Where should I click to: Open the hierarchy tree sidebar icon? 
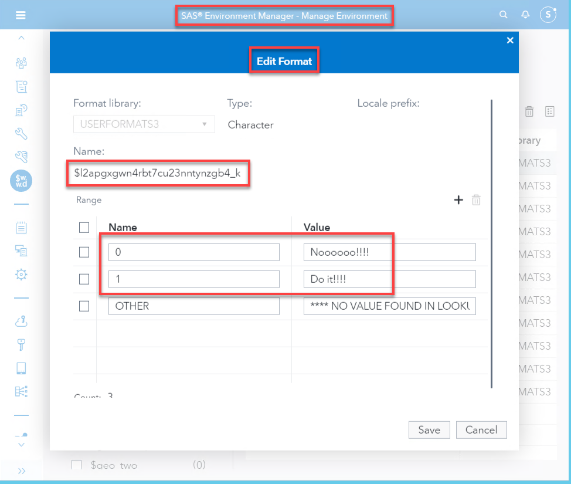click(21, 391)
